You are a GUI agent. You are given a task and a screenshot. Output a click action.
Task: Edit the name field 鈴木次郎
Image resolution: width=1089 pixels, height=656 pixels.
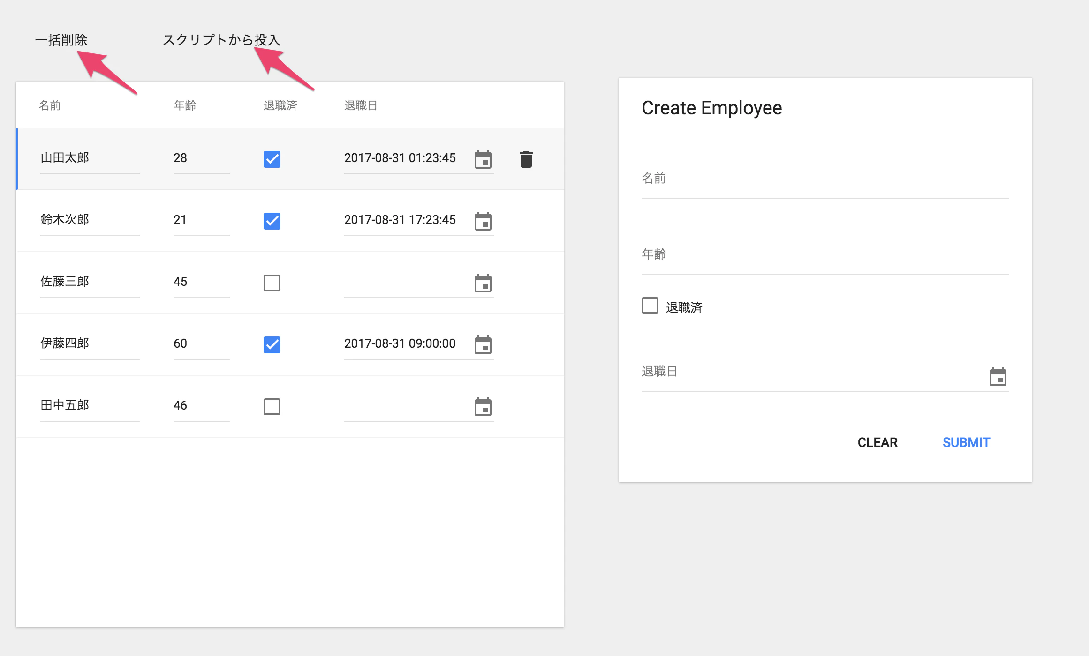(x=90, y=220)
